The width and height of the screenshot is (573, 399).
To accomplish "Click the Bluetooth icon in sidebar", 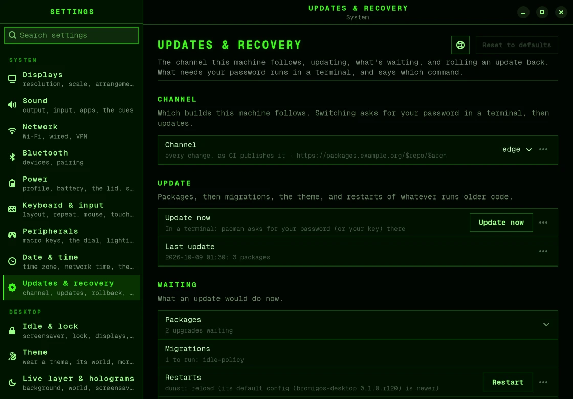I will pos(12,157).
